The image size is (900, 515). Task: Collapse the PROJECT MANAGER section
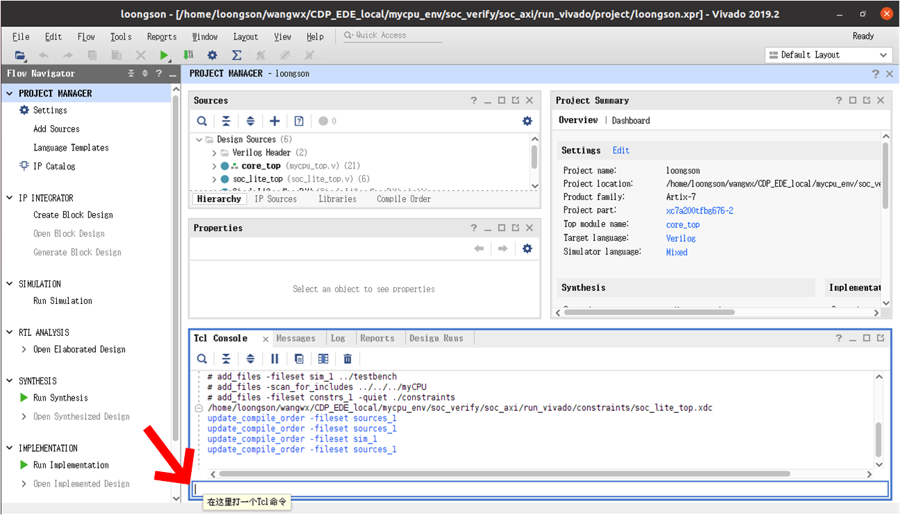[10, 94]
